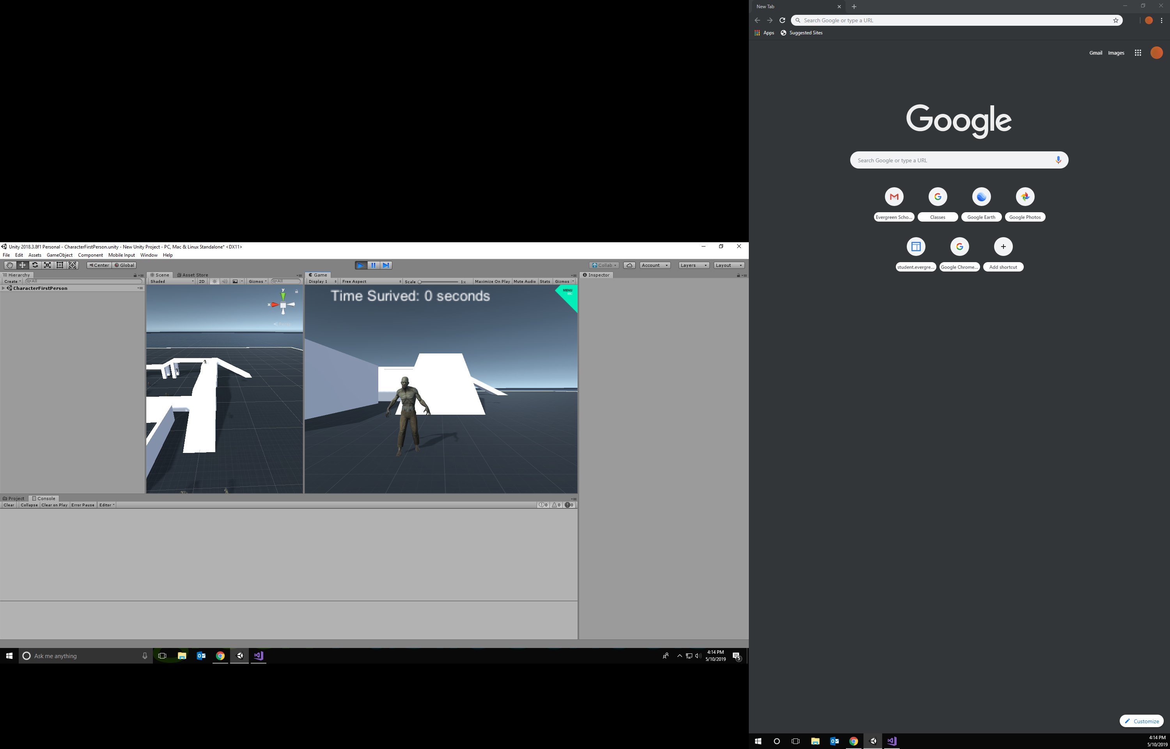
Task: Select the Hand tool in Unity
Action: click(x=9, y=265)
